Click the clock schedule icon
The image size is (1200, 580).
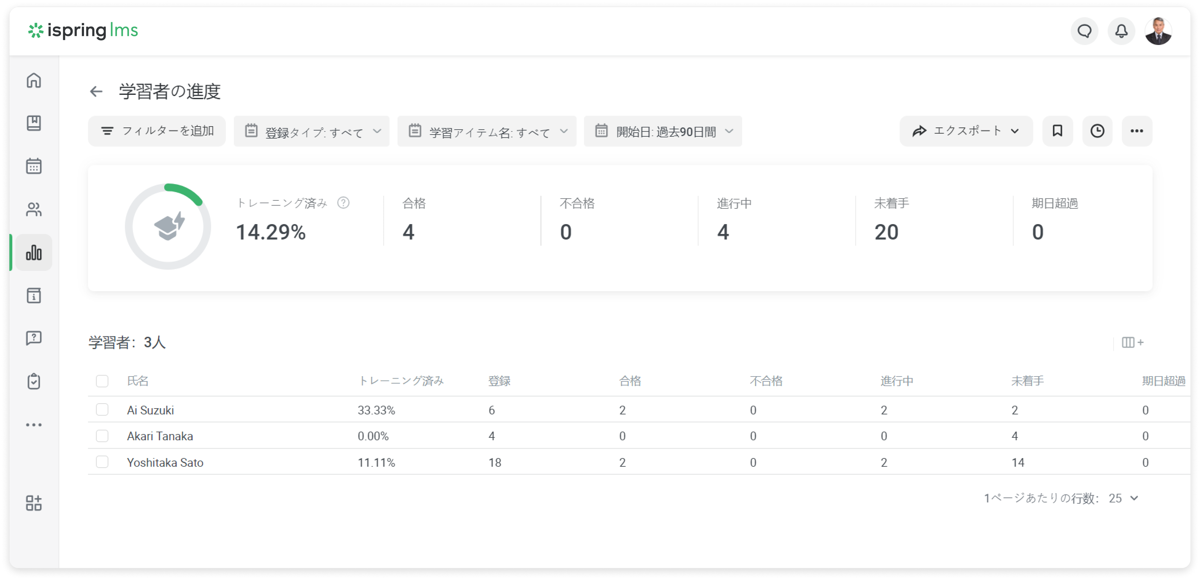[1097, 131]
